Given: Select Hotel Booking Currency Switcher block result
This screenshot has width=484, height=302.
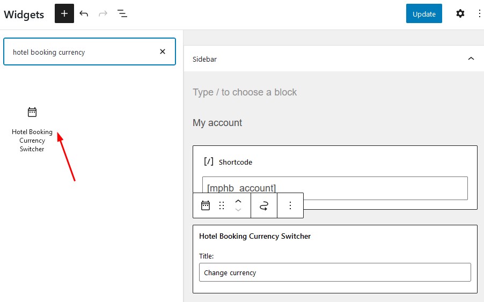Looking at the screenshot, I should click(32, 130).
